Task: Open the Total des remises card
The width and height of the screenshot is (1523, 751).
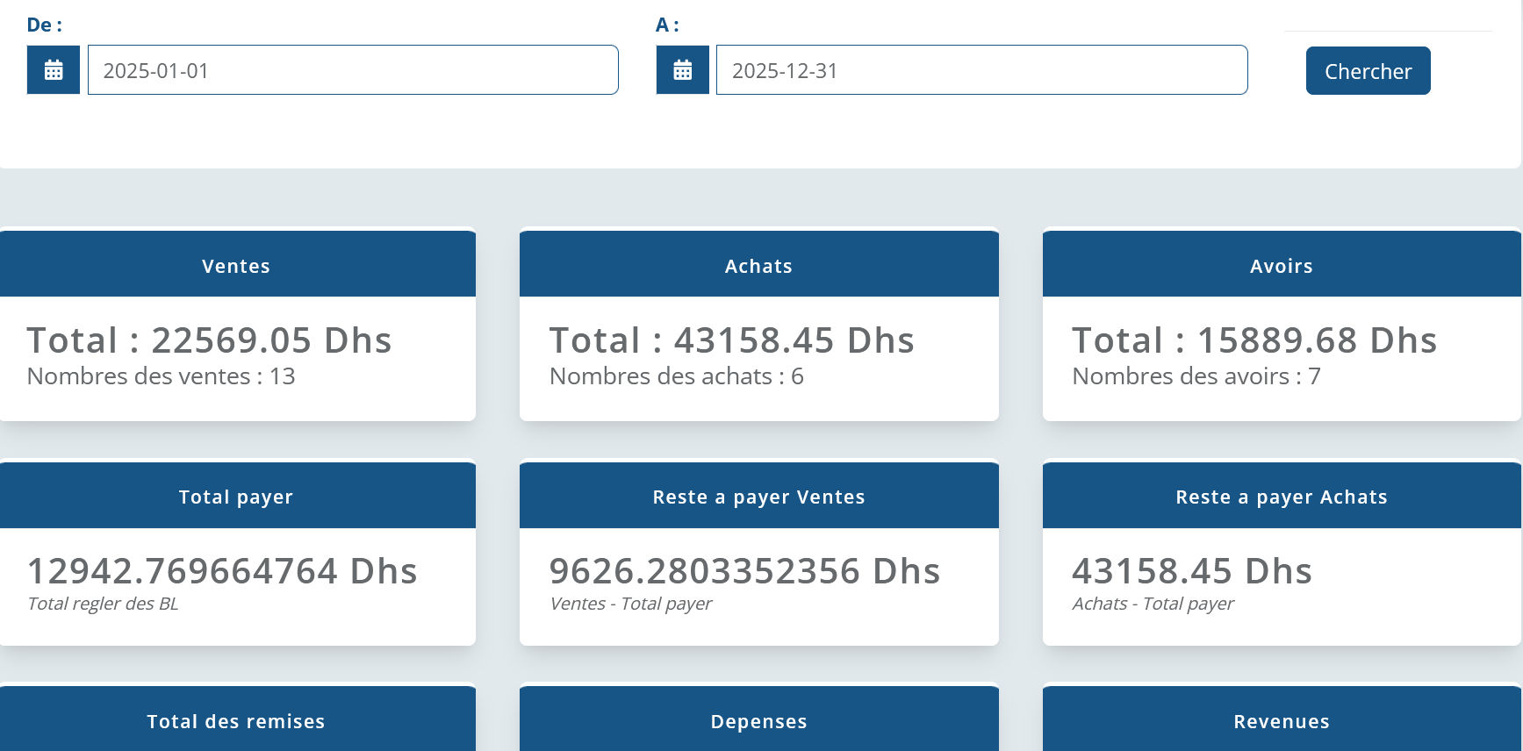Action: tap(236, 721)
